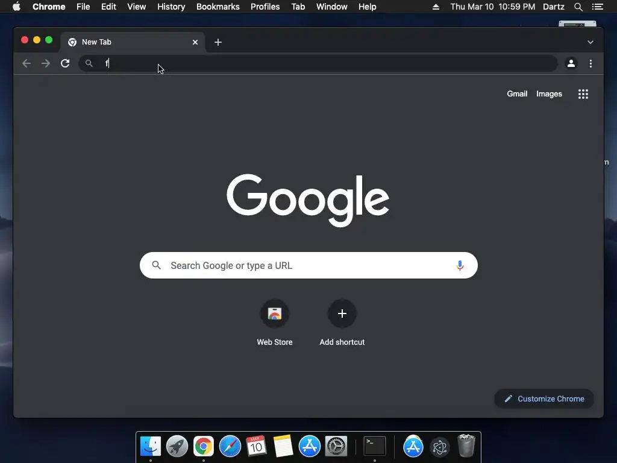Open the Google apps grid icon
617x463 pixels.
click(x=583, y=94)
